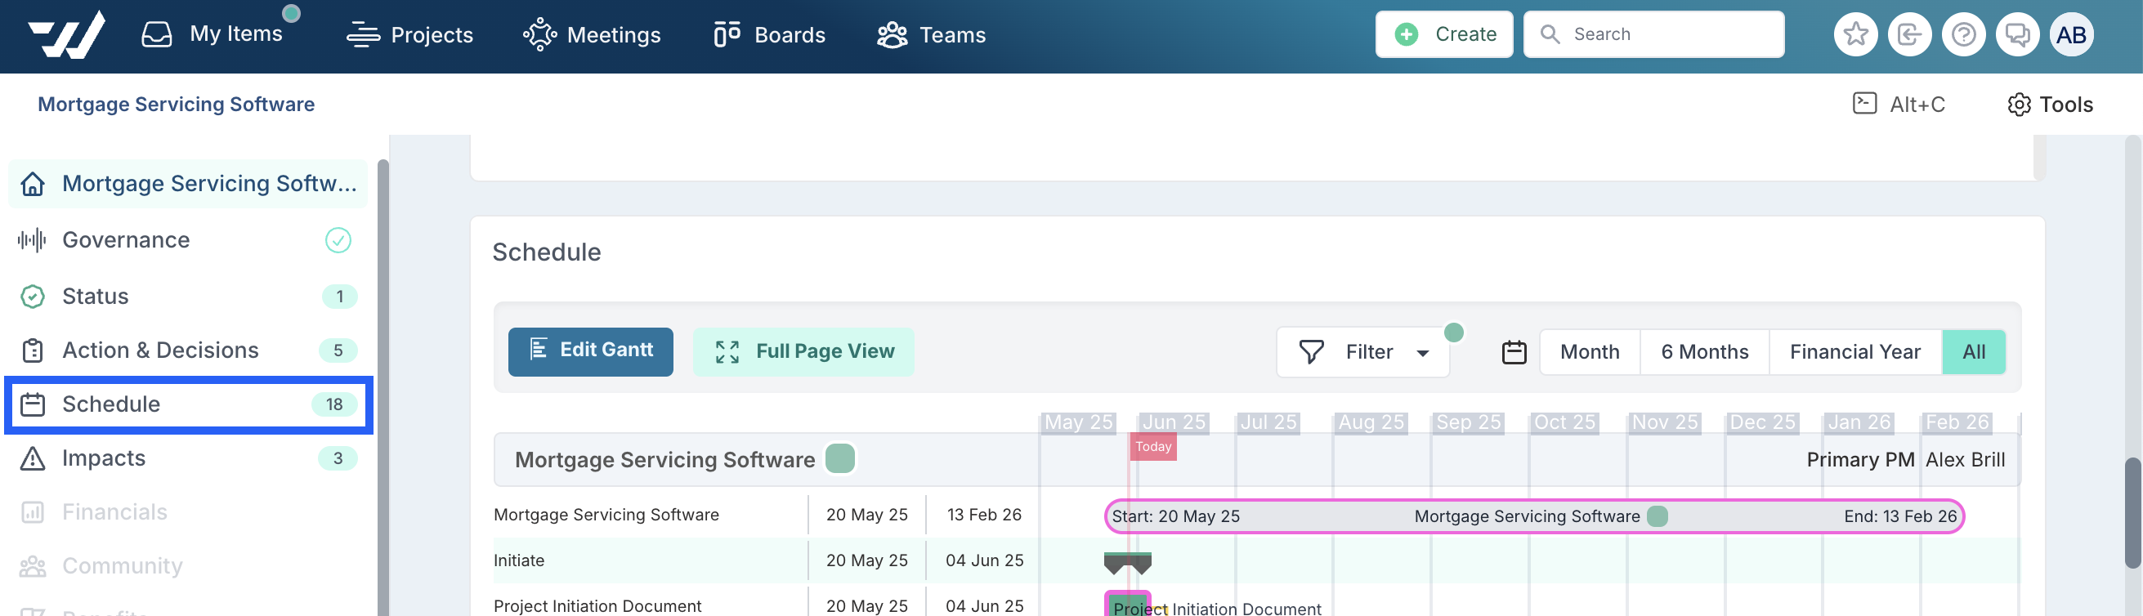The image size is (2143, 616).
Task: Click the Edit Gantt button
Action: [x=591, y=351]
